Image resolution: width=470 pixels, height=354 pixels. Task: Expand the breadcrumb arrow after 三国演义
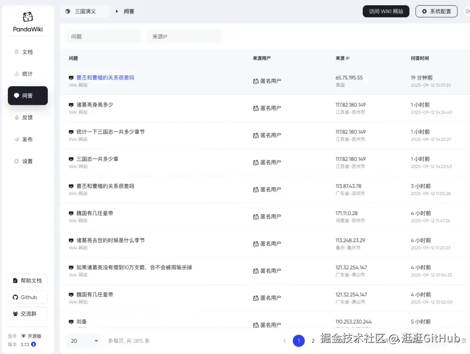(x=117, y=11)
